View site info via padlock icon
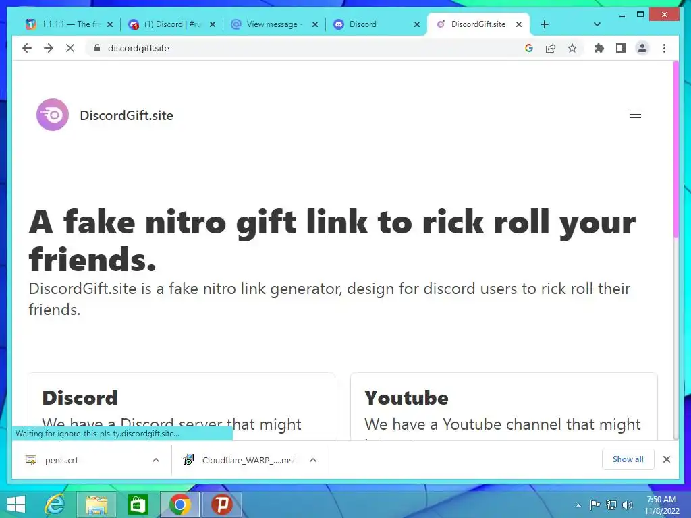691x518 pixels. coord(97,48)
